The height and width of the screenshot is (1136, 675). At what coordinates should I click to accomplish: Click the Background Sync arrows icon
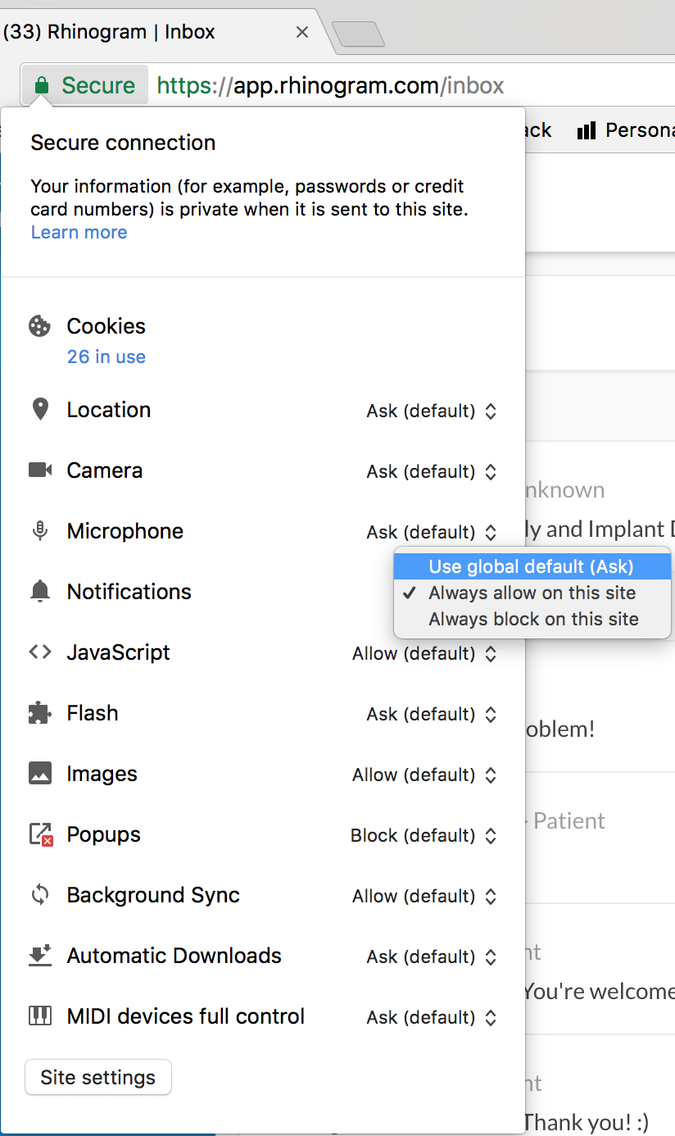tap(39, 895)
